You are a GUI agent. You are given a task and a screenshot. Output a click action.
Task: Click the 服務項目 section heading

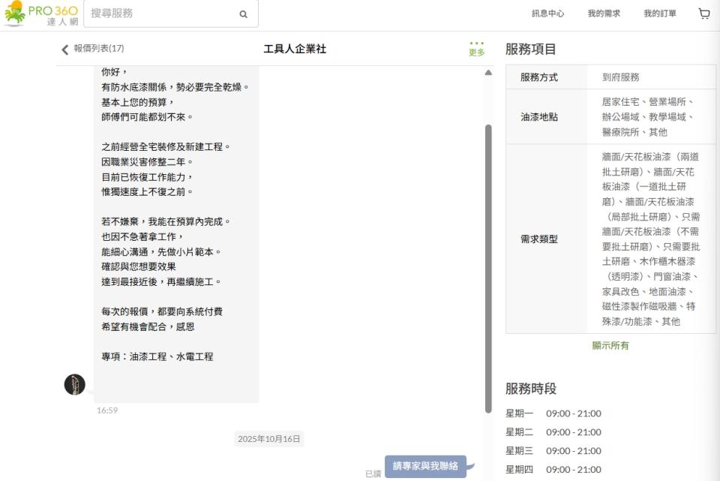pos(531,50)
